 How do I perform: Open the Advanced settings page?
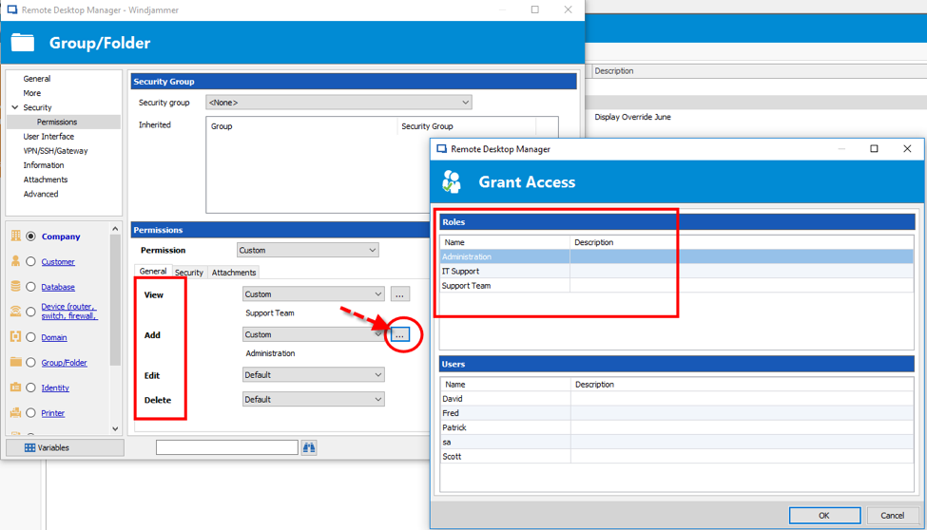(x=41, y=194)
